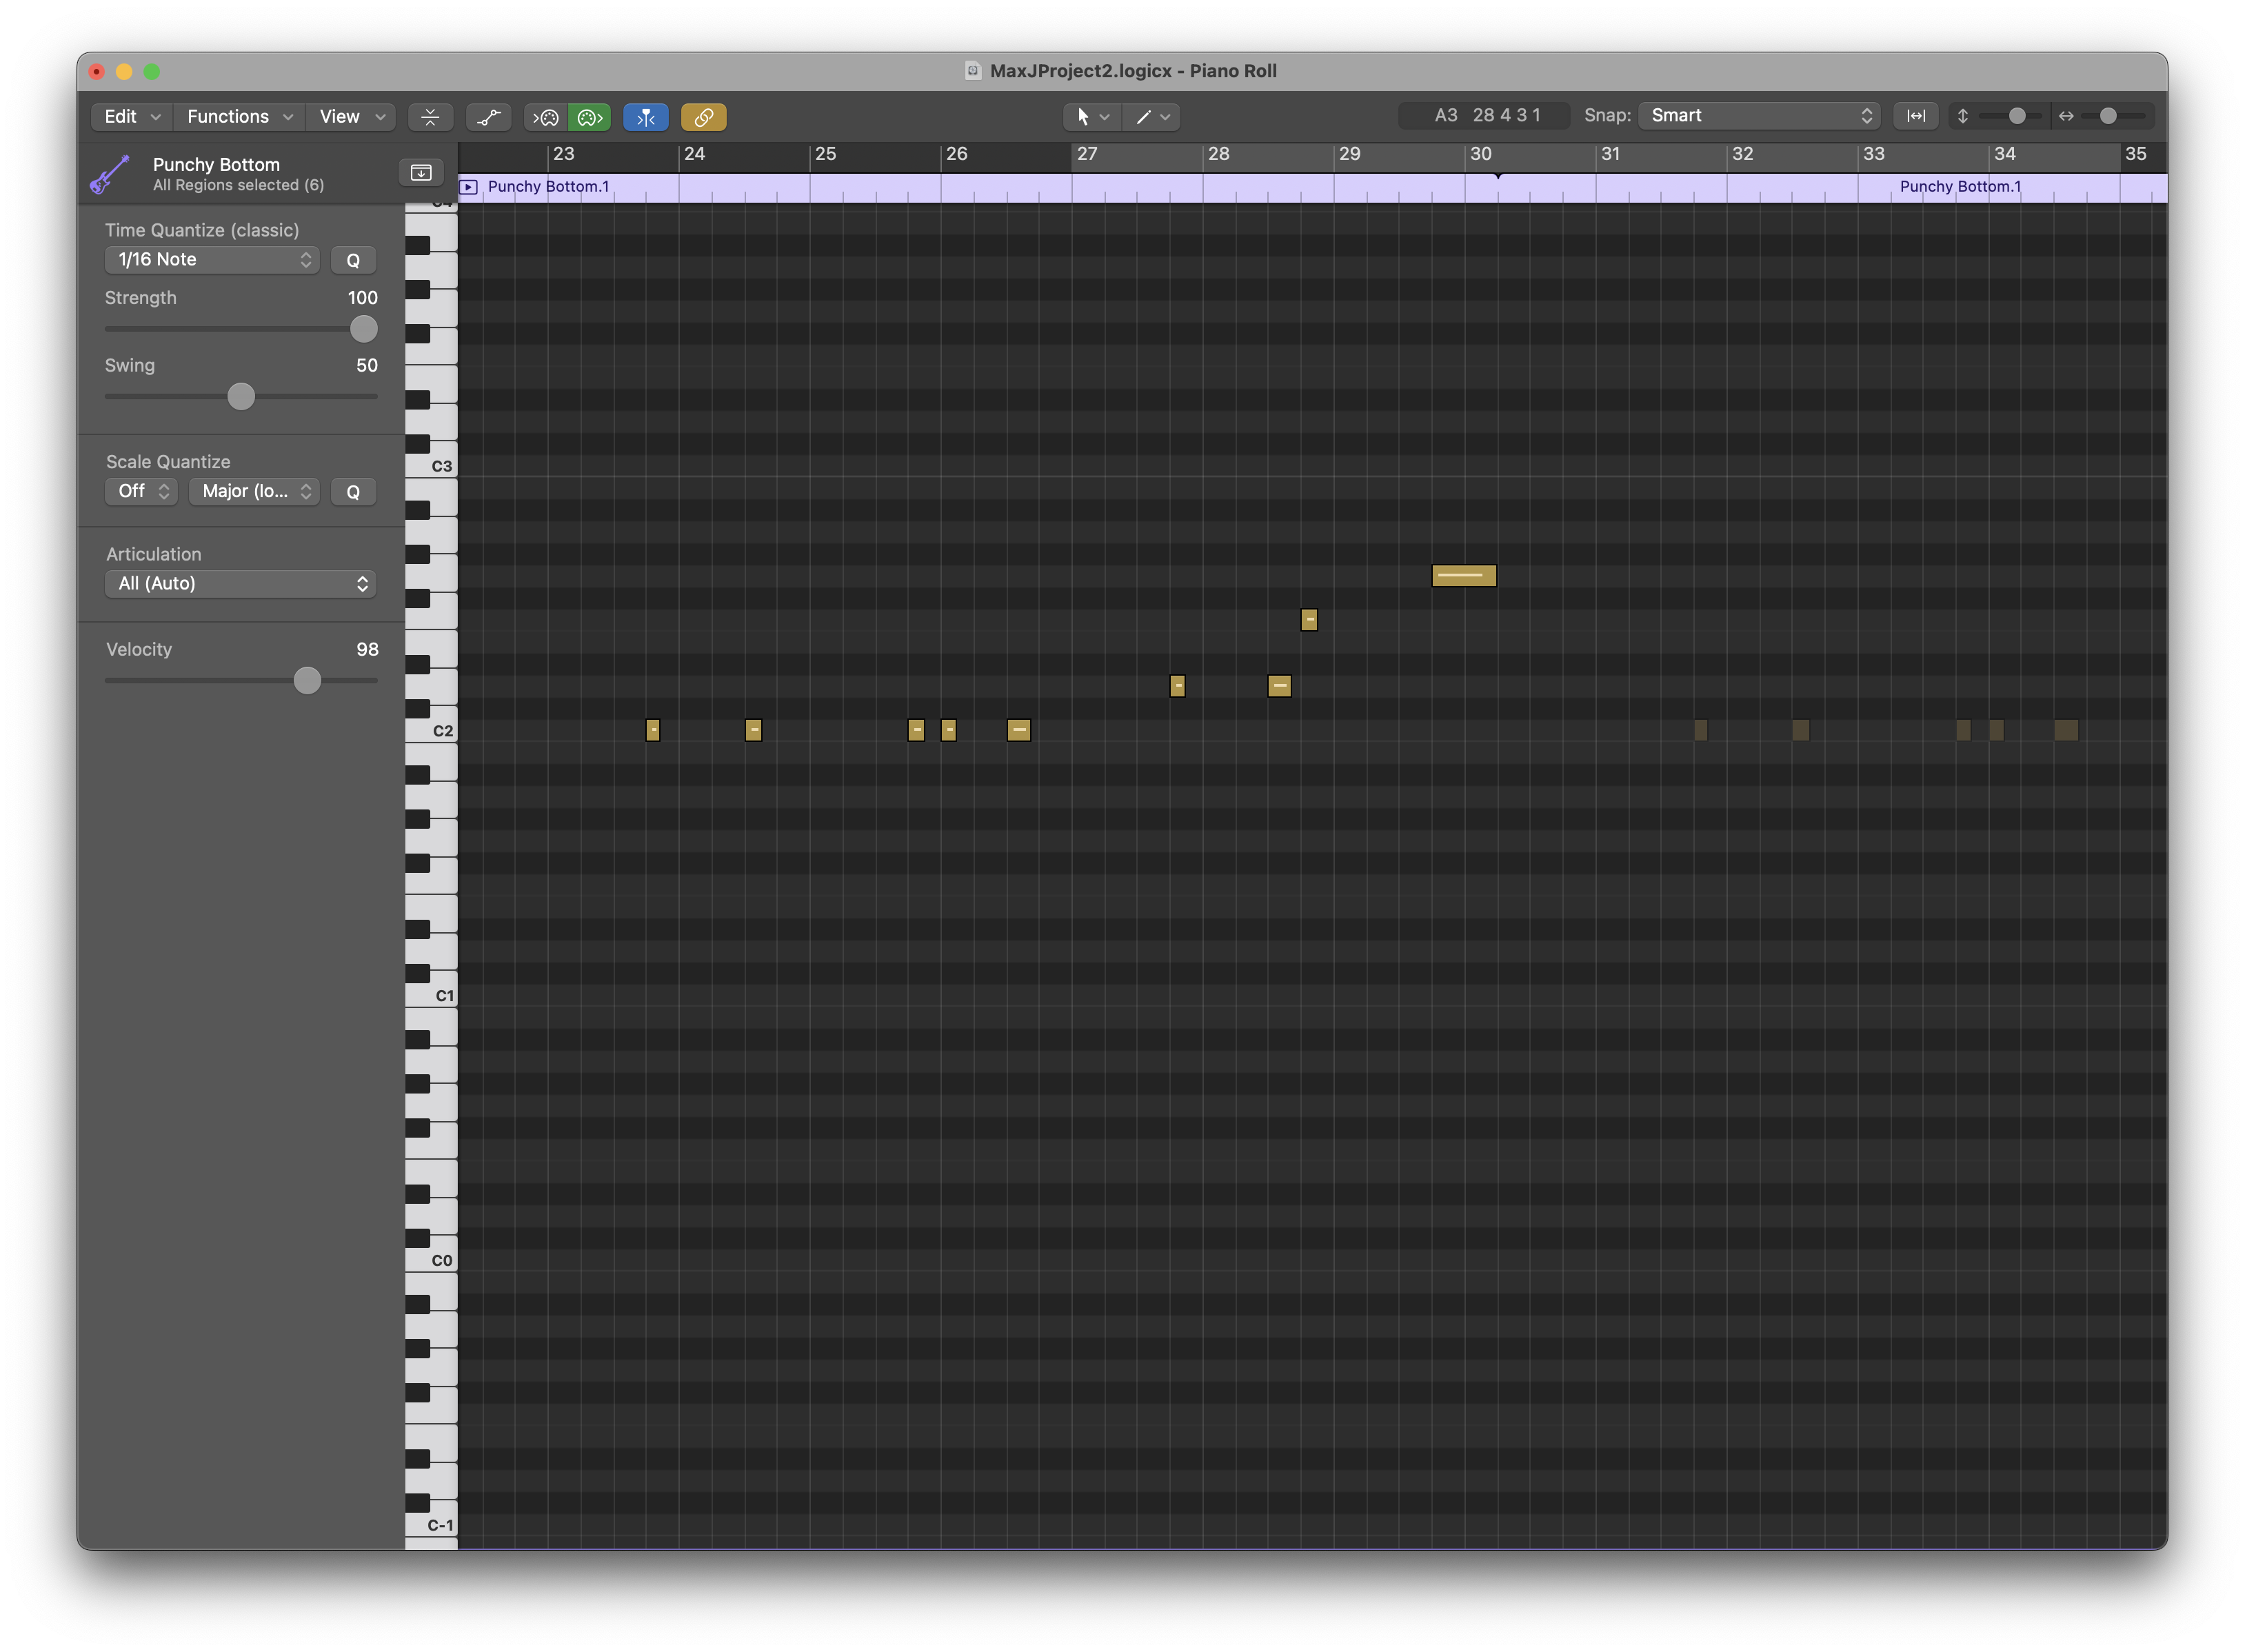The height and width of the screenshot is (1652, 2245).
Task: Open the 1/16 Note quantize dropdown
Action: click(x=212, y=260)
